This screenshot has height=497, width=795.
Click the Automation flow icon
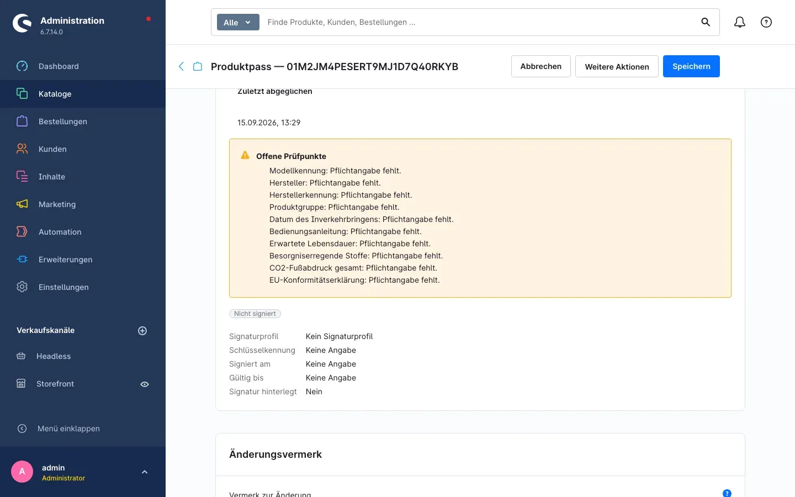click(22, 232)
